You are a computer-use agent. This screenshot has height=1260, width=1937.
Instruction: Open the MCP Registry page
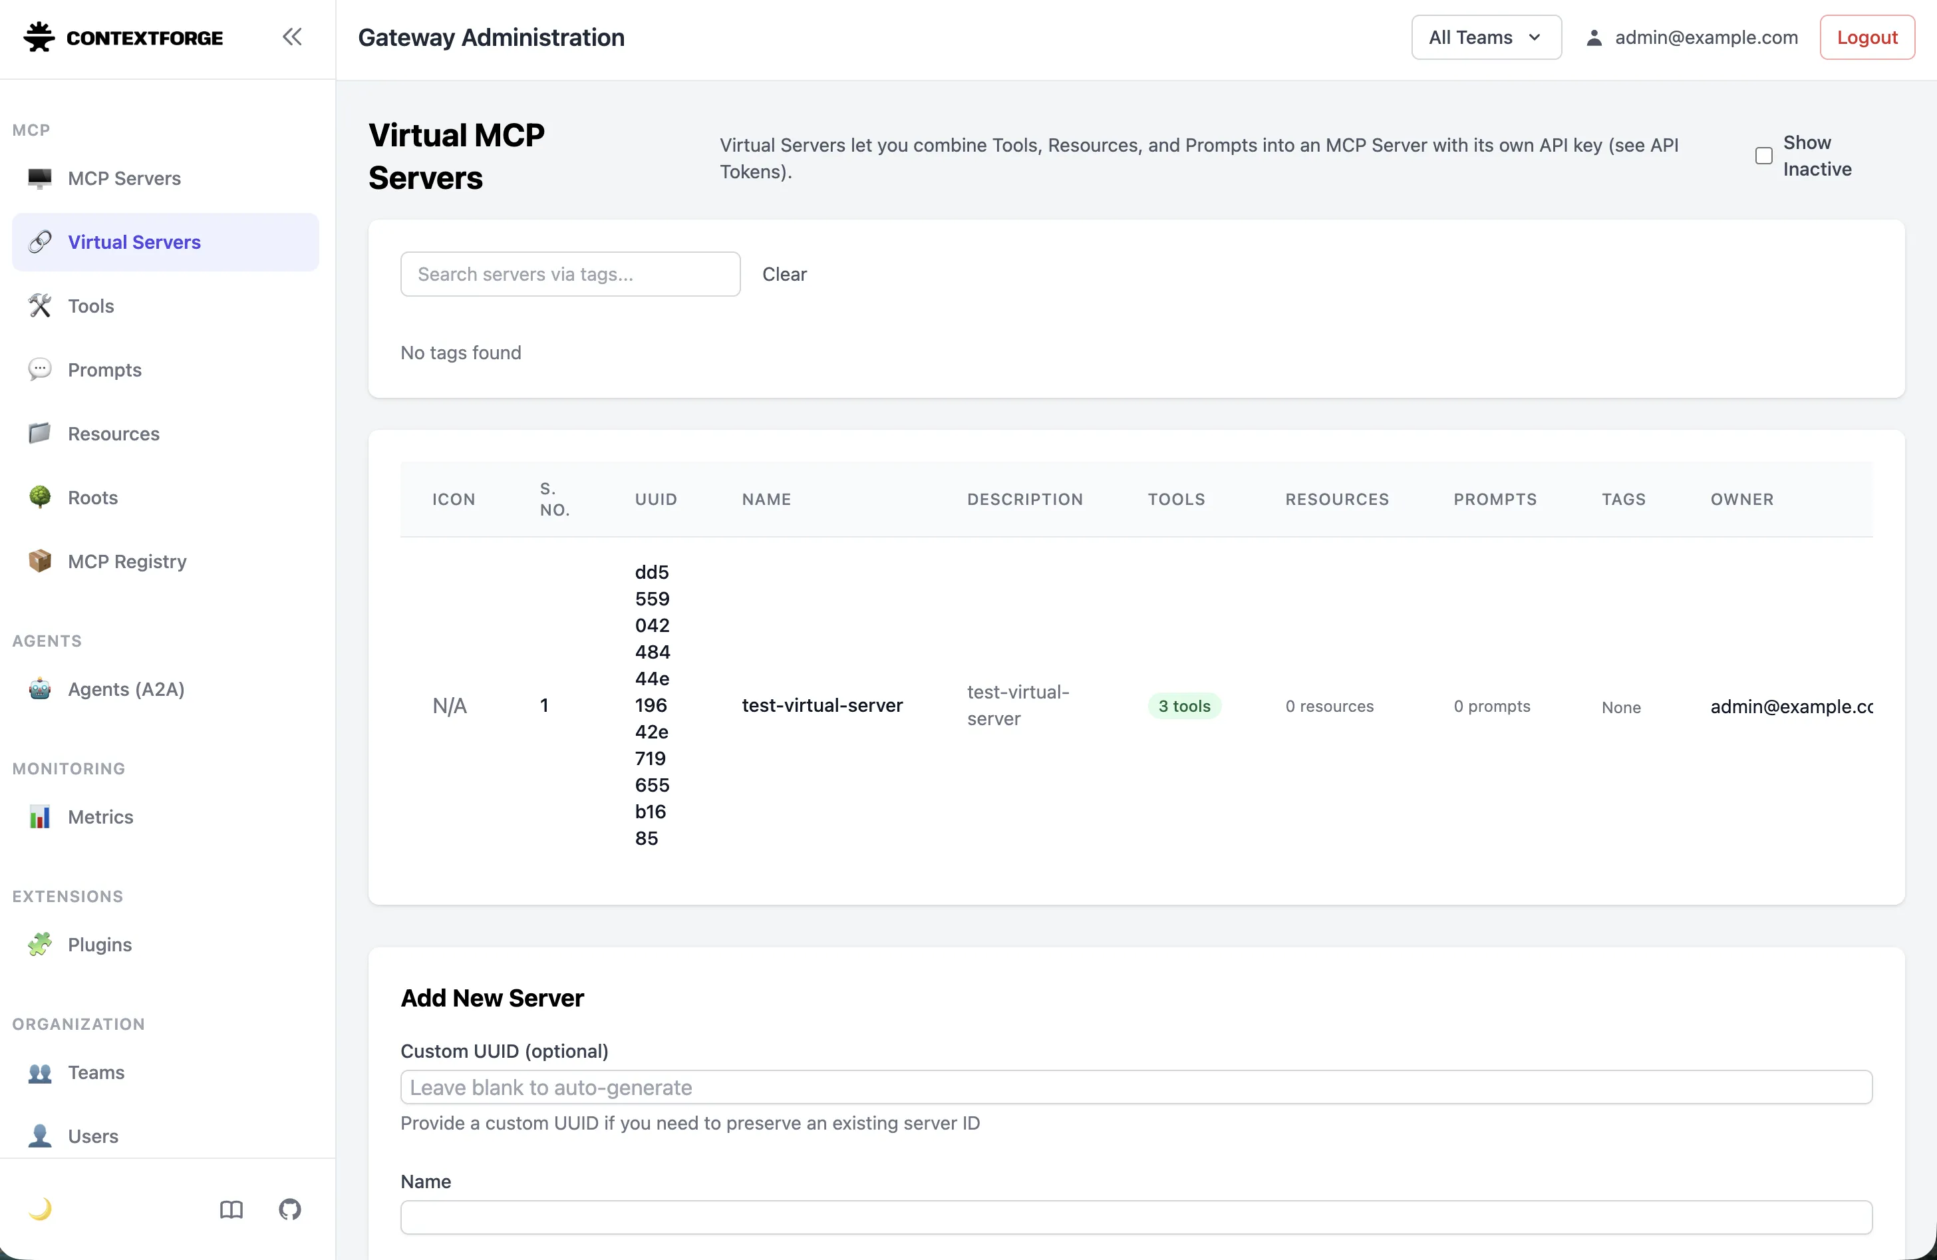click(127, 561)
